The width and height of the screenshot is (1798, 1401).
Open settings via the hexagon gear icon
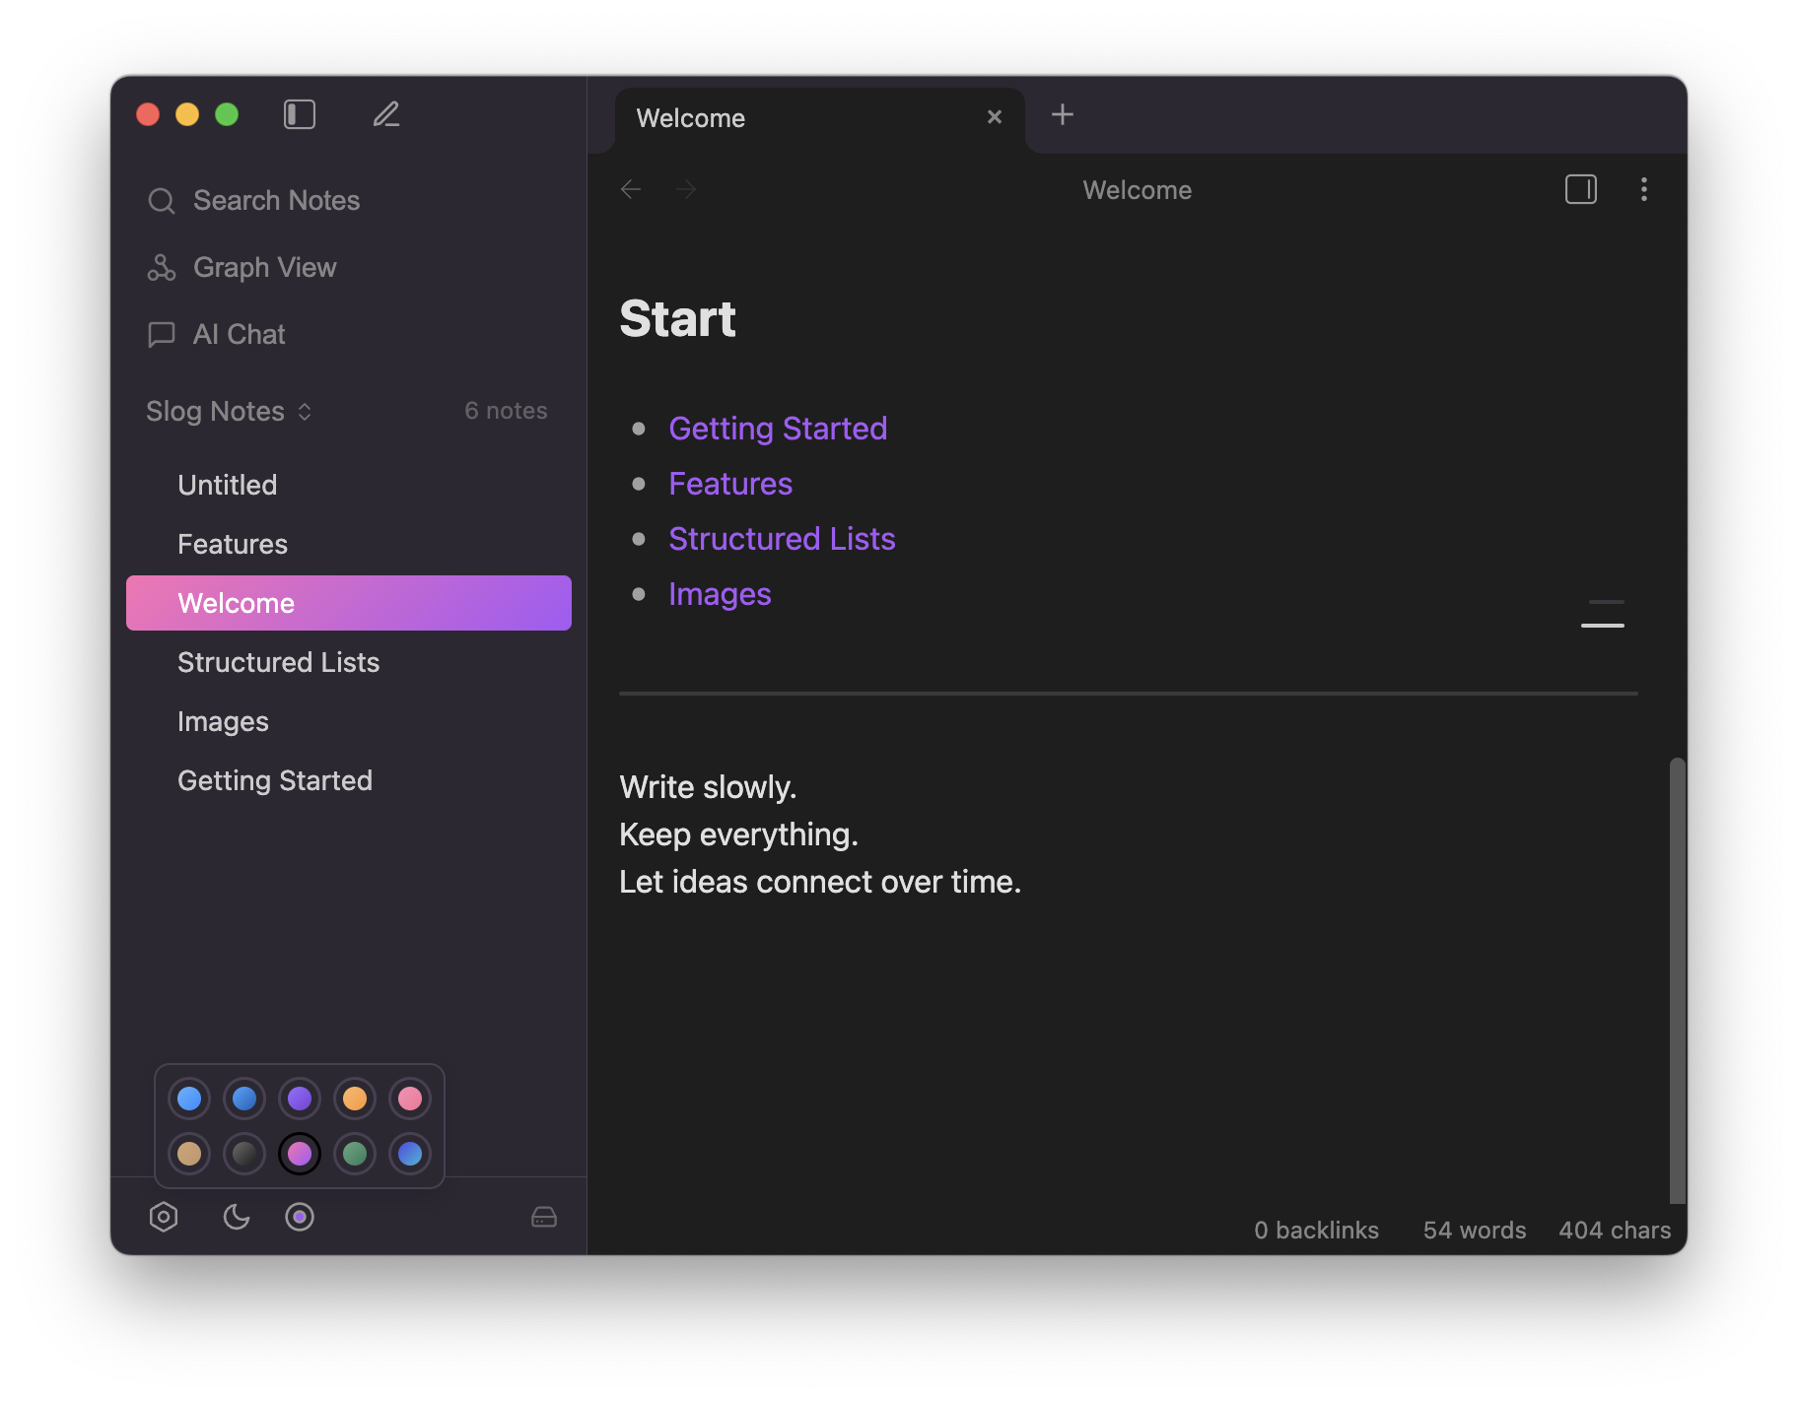164,1217
